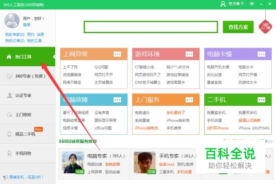Open the more button on 上网异常 card
Screen dimensions: 276x184
(x=117, y=54)
